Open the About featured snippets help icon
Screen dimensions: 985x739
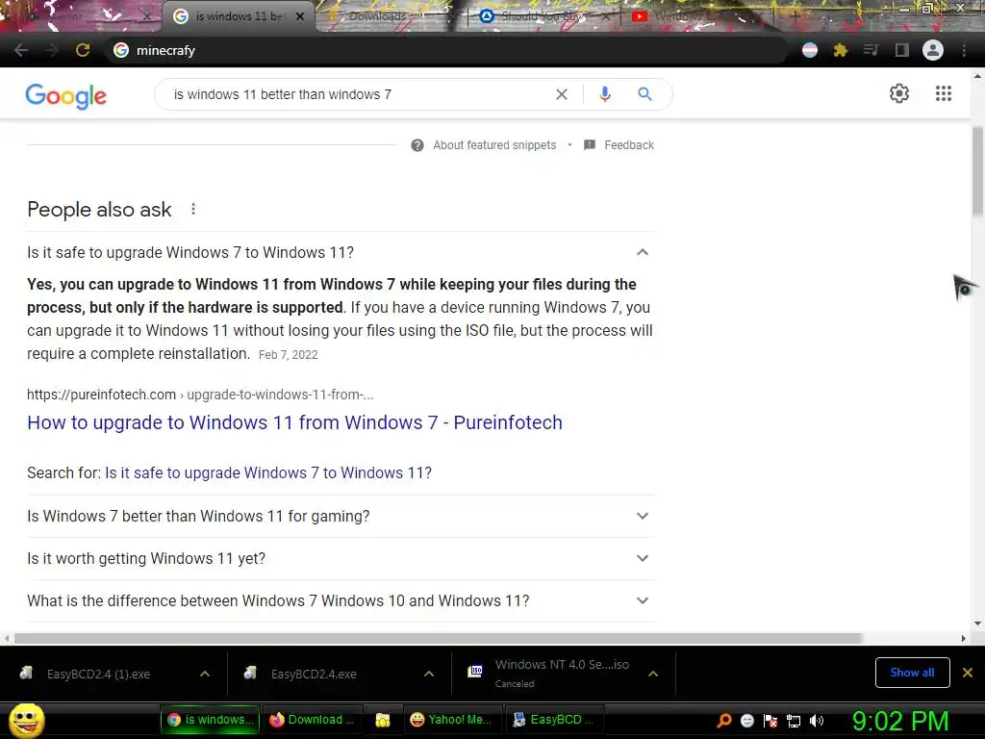pos(417,145)
